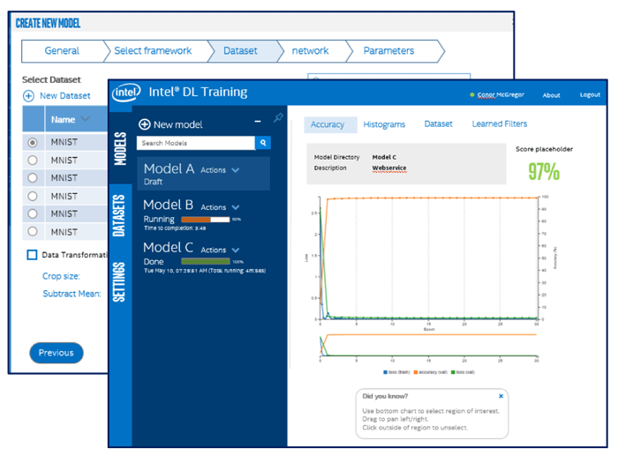The width and height of the screenshot is (618, 456).
Task: Click Subtract Mean label
Action: tap(72, 294)
